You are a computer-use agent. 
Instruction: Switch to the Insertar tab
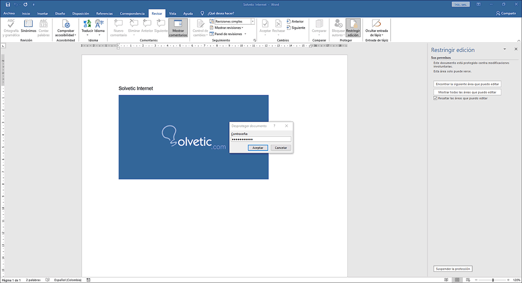coord(43,13)
